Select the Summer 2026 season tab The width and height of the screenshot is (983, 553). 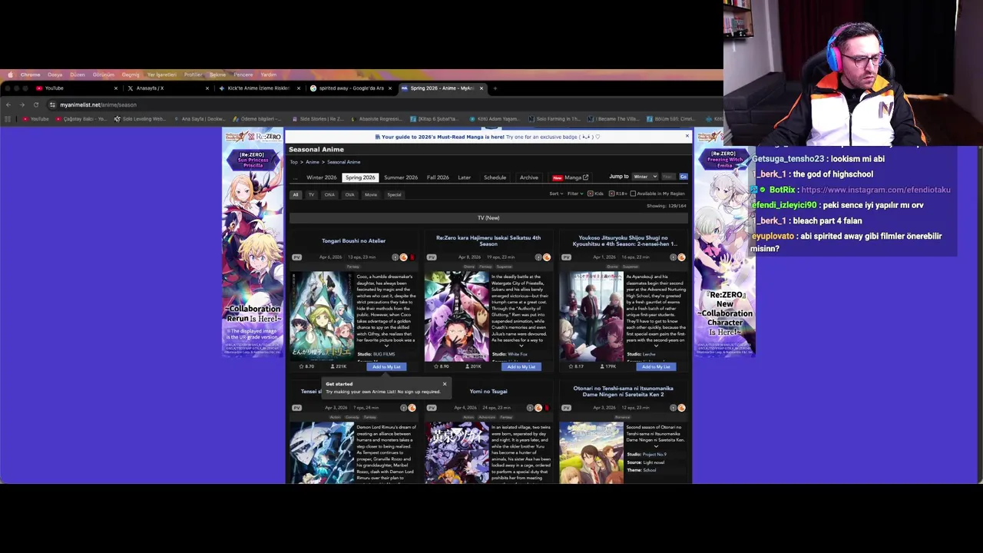[x=401, y=177]
